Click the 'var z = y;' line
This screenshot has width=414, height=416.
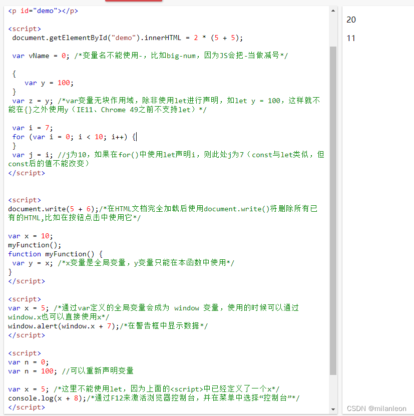tap(166, 101)
